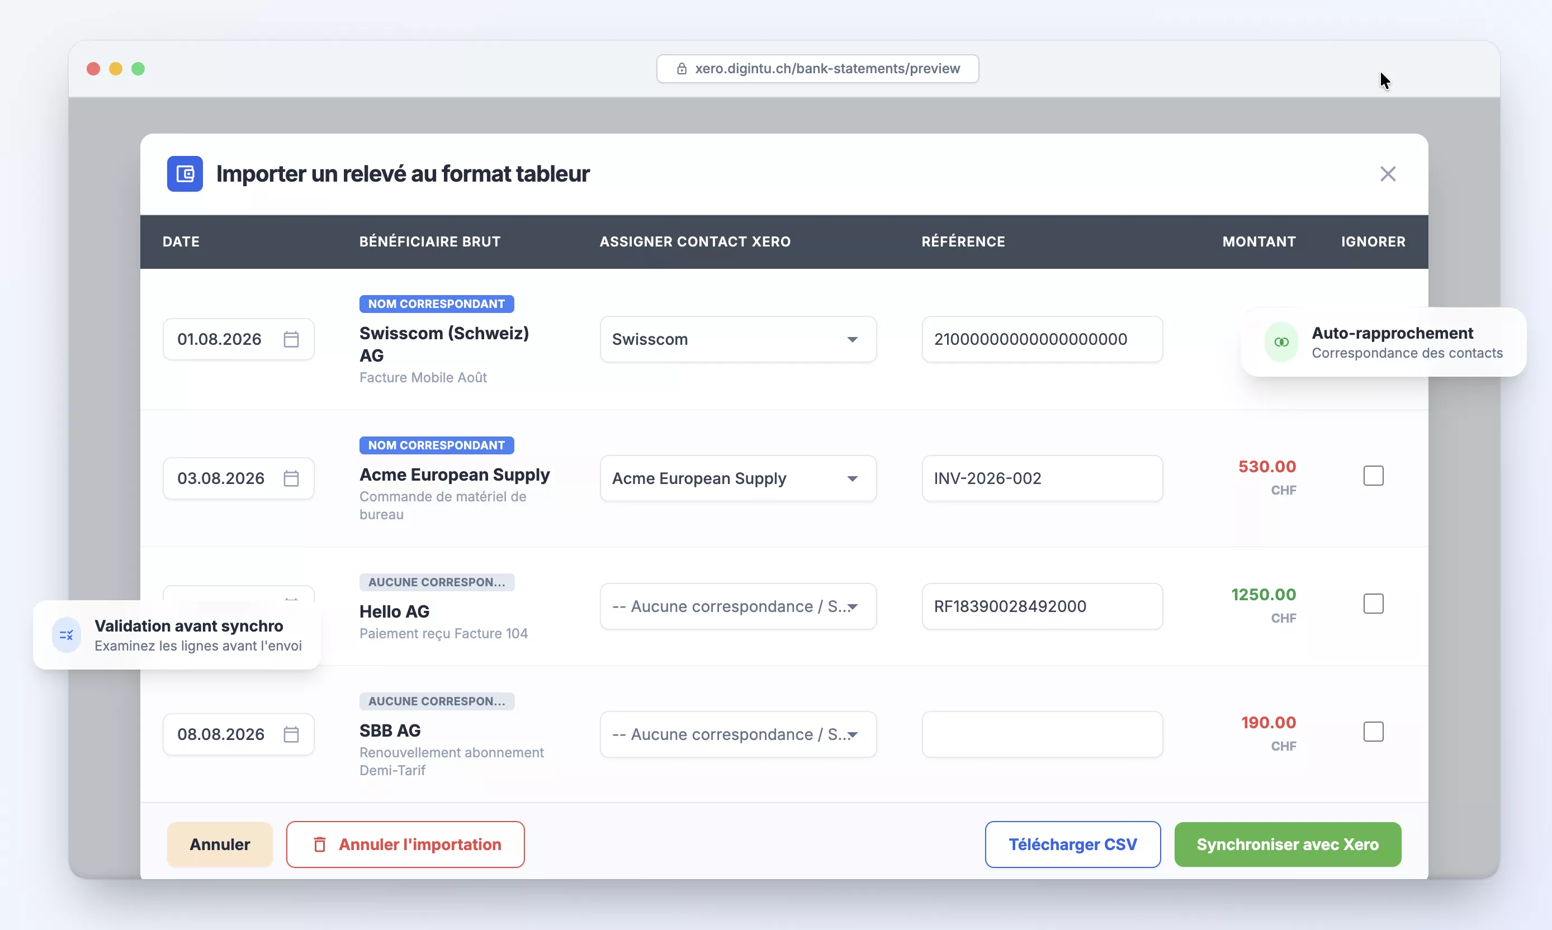Click AUCUNE CORRESPON... badge above SBB AG
This screenshot has width=1552, height=930.
[436, 701]
